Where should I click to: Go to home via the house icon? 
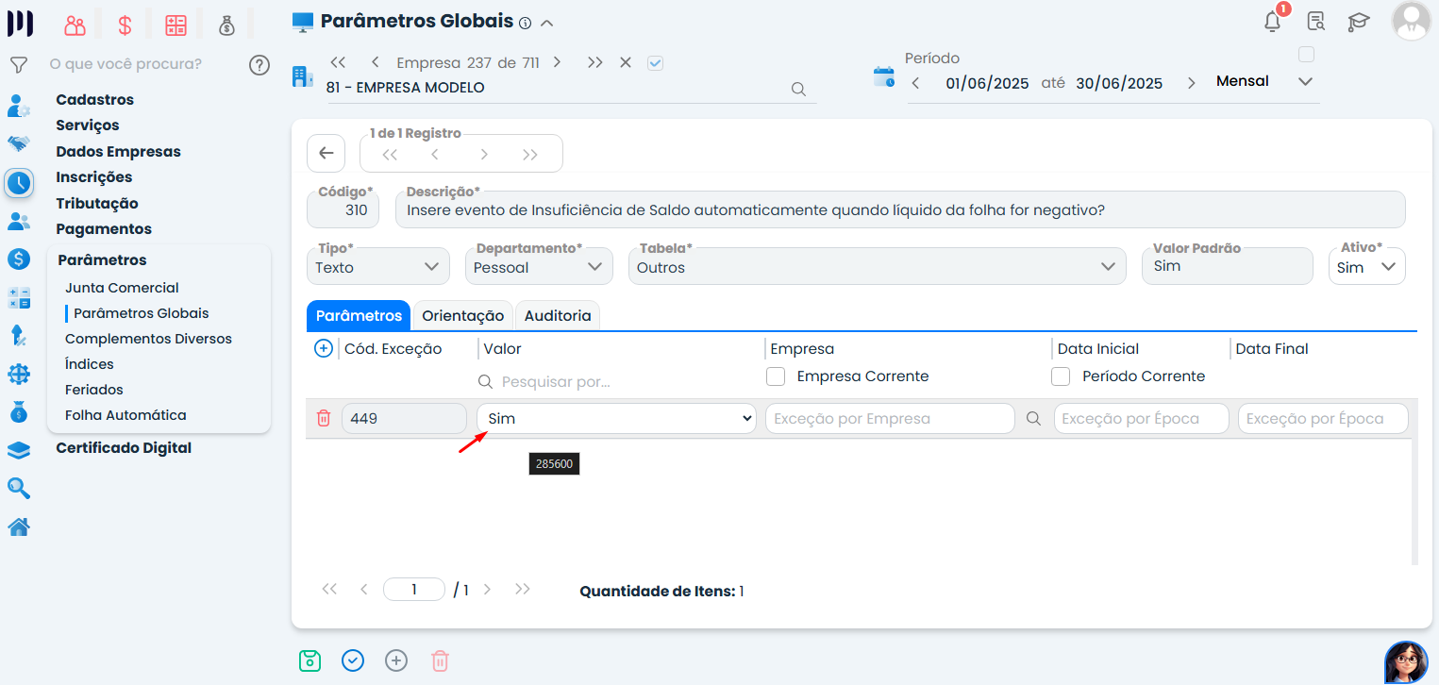(19, 527)
